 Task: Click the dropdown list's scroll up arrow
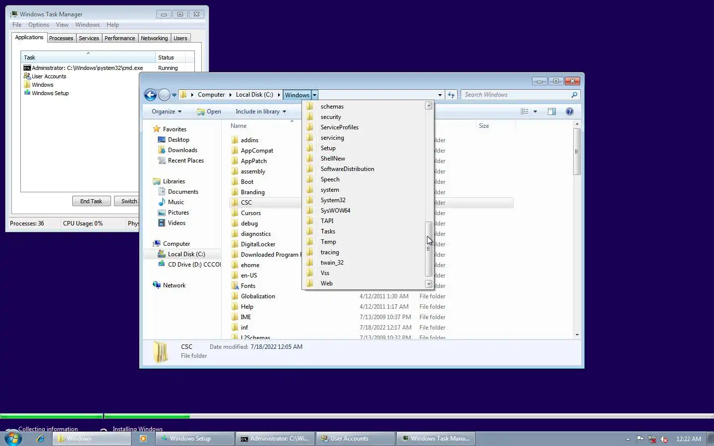(x=429, y=106)
